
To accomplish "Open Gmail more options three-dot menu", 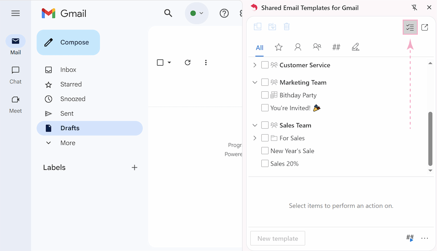I will tap(205, 63).
